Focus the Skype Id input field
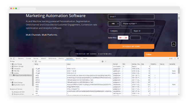The width and height of the screenshot is (189, 106). pyautogui.click(x=143, y=31)
